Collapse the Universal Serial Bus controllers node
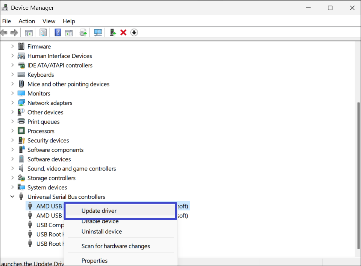 (x=12, y=196)
